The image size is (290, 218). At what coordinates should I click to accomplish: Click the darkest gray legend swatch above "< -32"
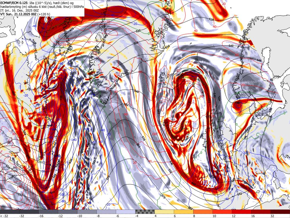[10, 212]
